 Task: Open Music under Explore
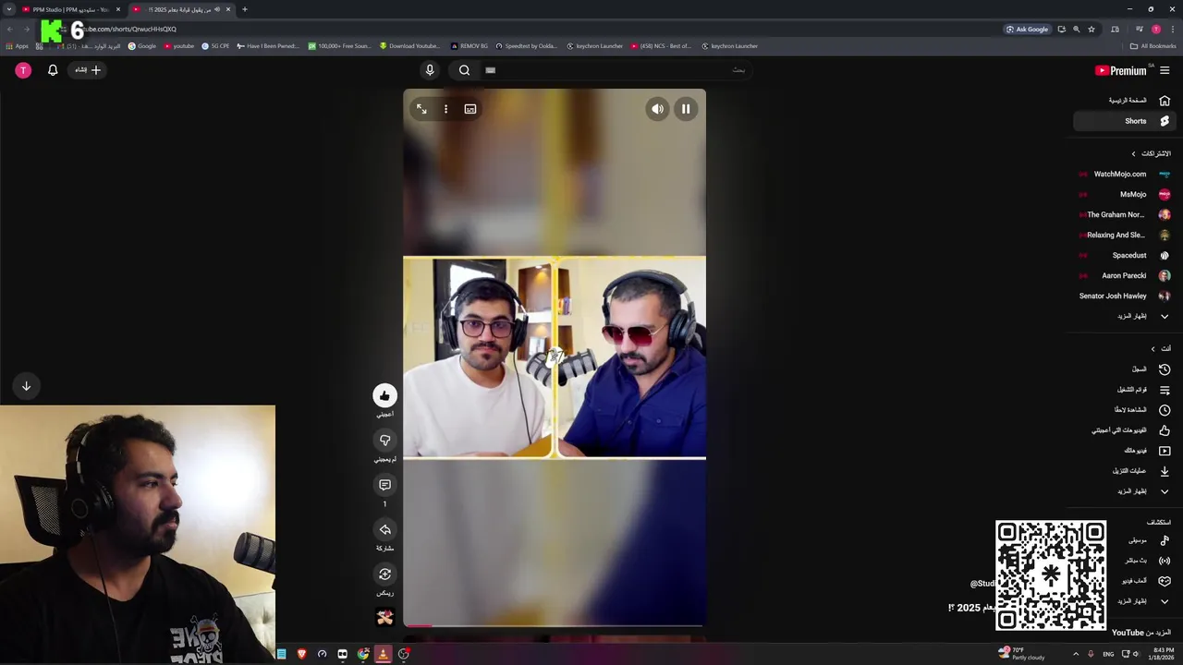pyautogui.click(x=1143, y=540)
